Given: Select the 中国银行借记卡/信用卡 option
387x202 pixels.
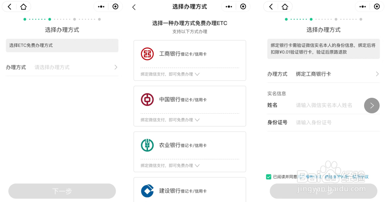Looking at the screenshot, I should pyautogui.click(x=190, y=106).
